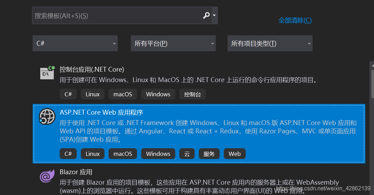This screenshot has width=374, height=195.
Task: Click the 全部清除 link
Action: 295,20
